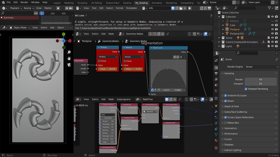280x157 pixels.
Task: Open the outliner filter funnel icon
Action: click(269, 8)
